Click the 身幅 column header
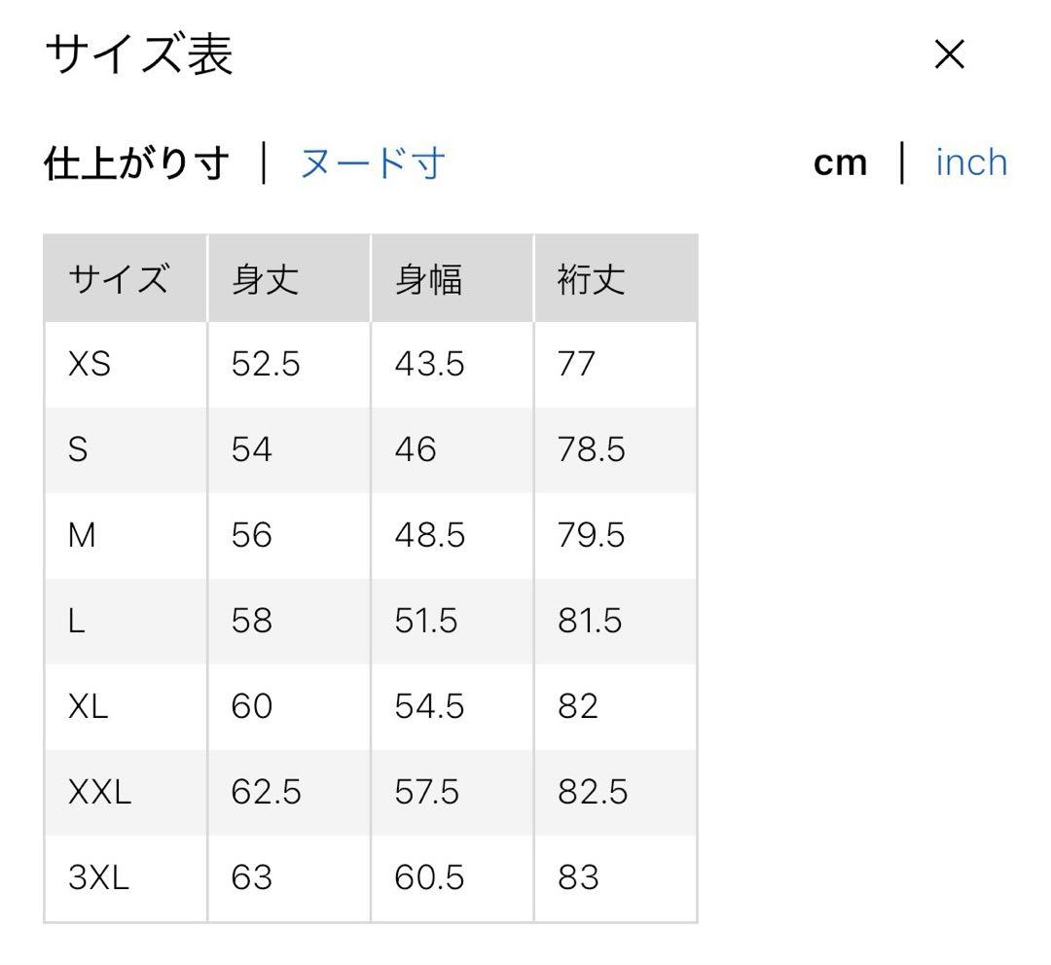This screenshot has height=965, width=1051. [x=428, y=280]
